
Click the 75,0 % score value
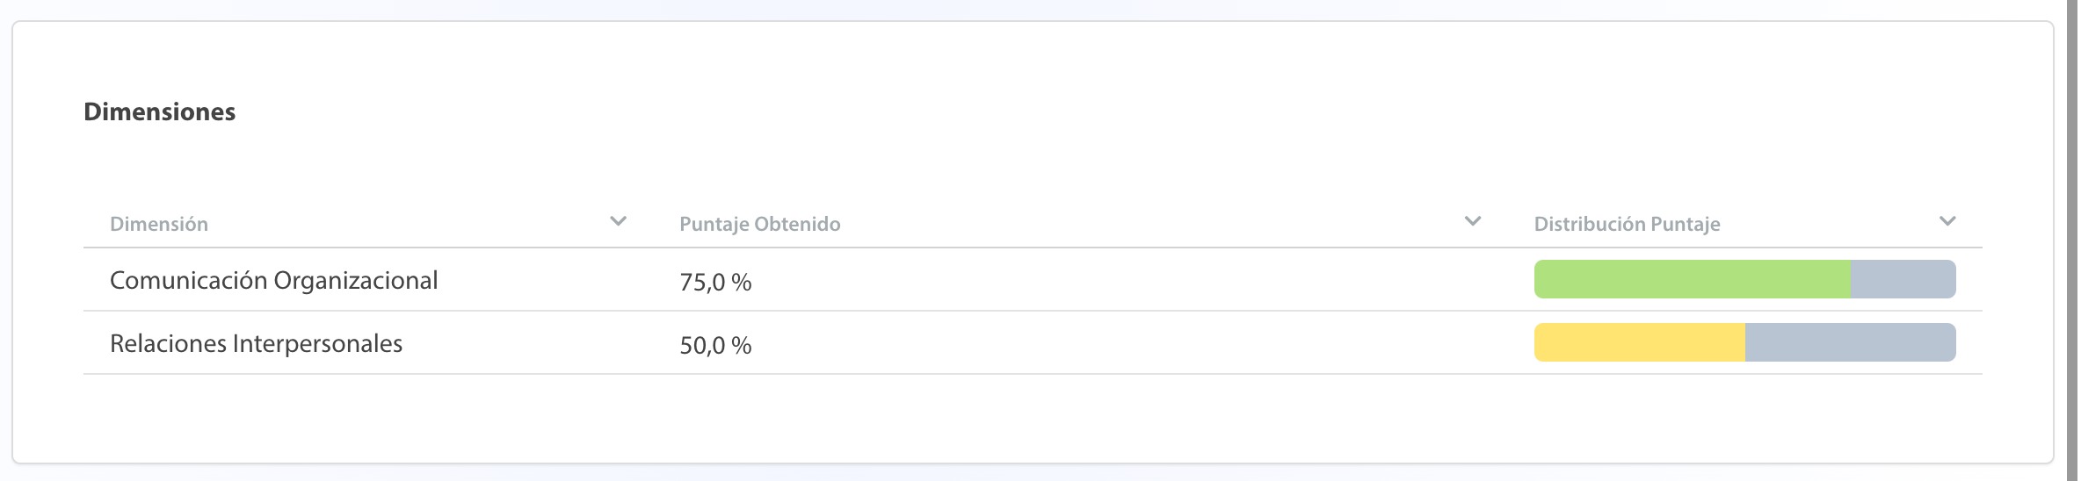point(715,282)
